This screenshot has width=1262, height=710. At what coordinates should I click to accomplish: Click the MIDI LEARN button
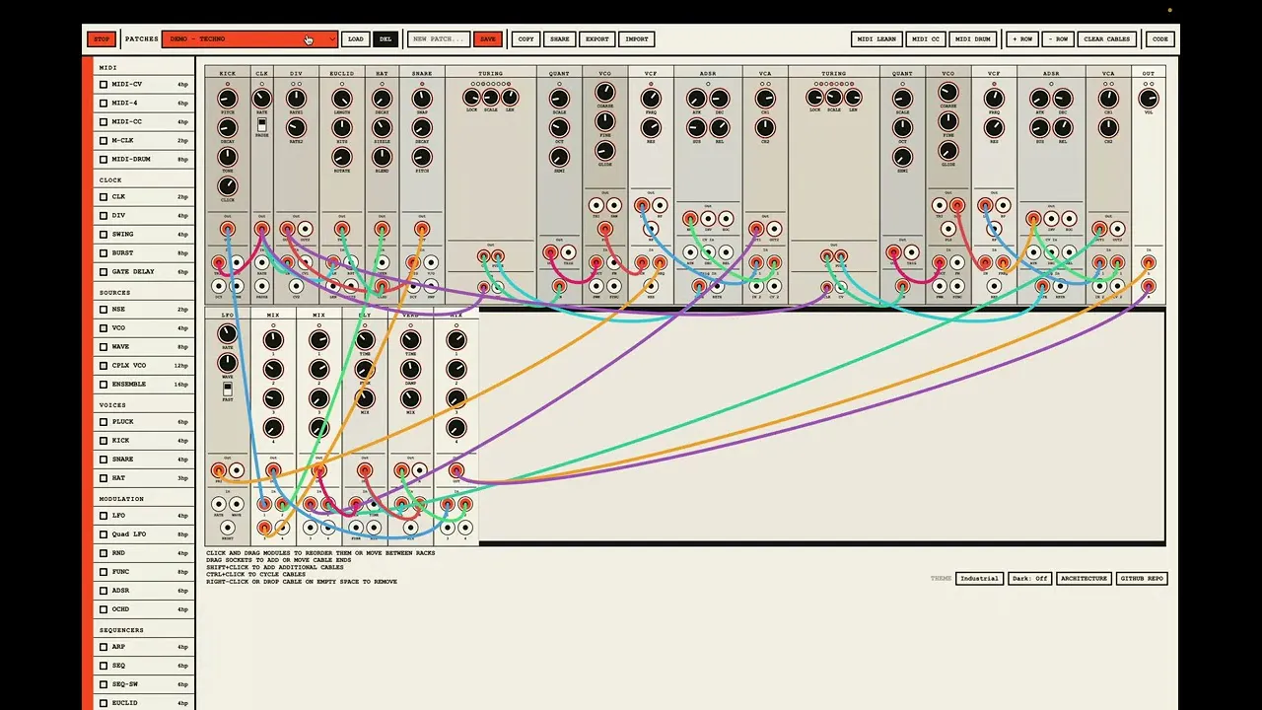pyautogui.click(x=876, y=39)
